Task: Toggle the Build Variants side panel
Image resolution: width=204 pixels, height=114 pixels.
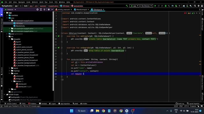Action: (x=2, y=95)
